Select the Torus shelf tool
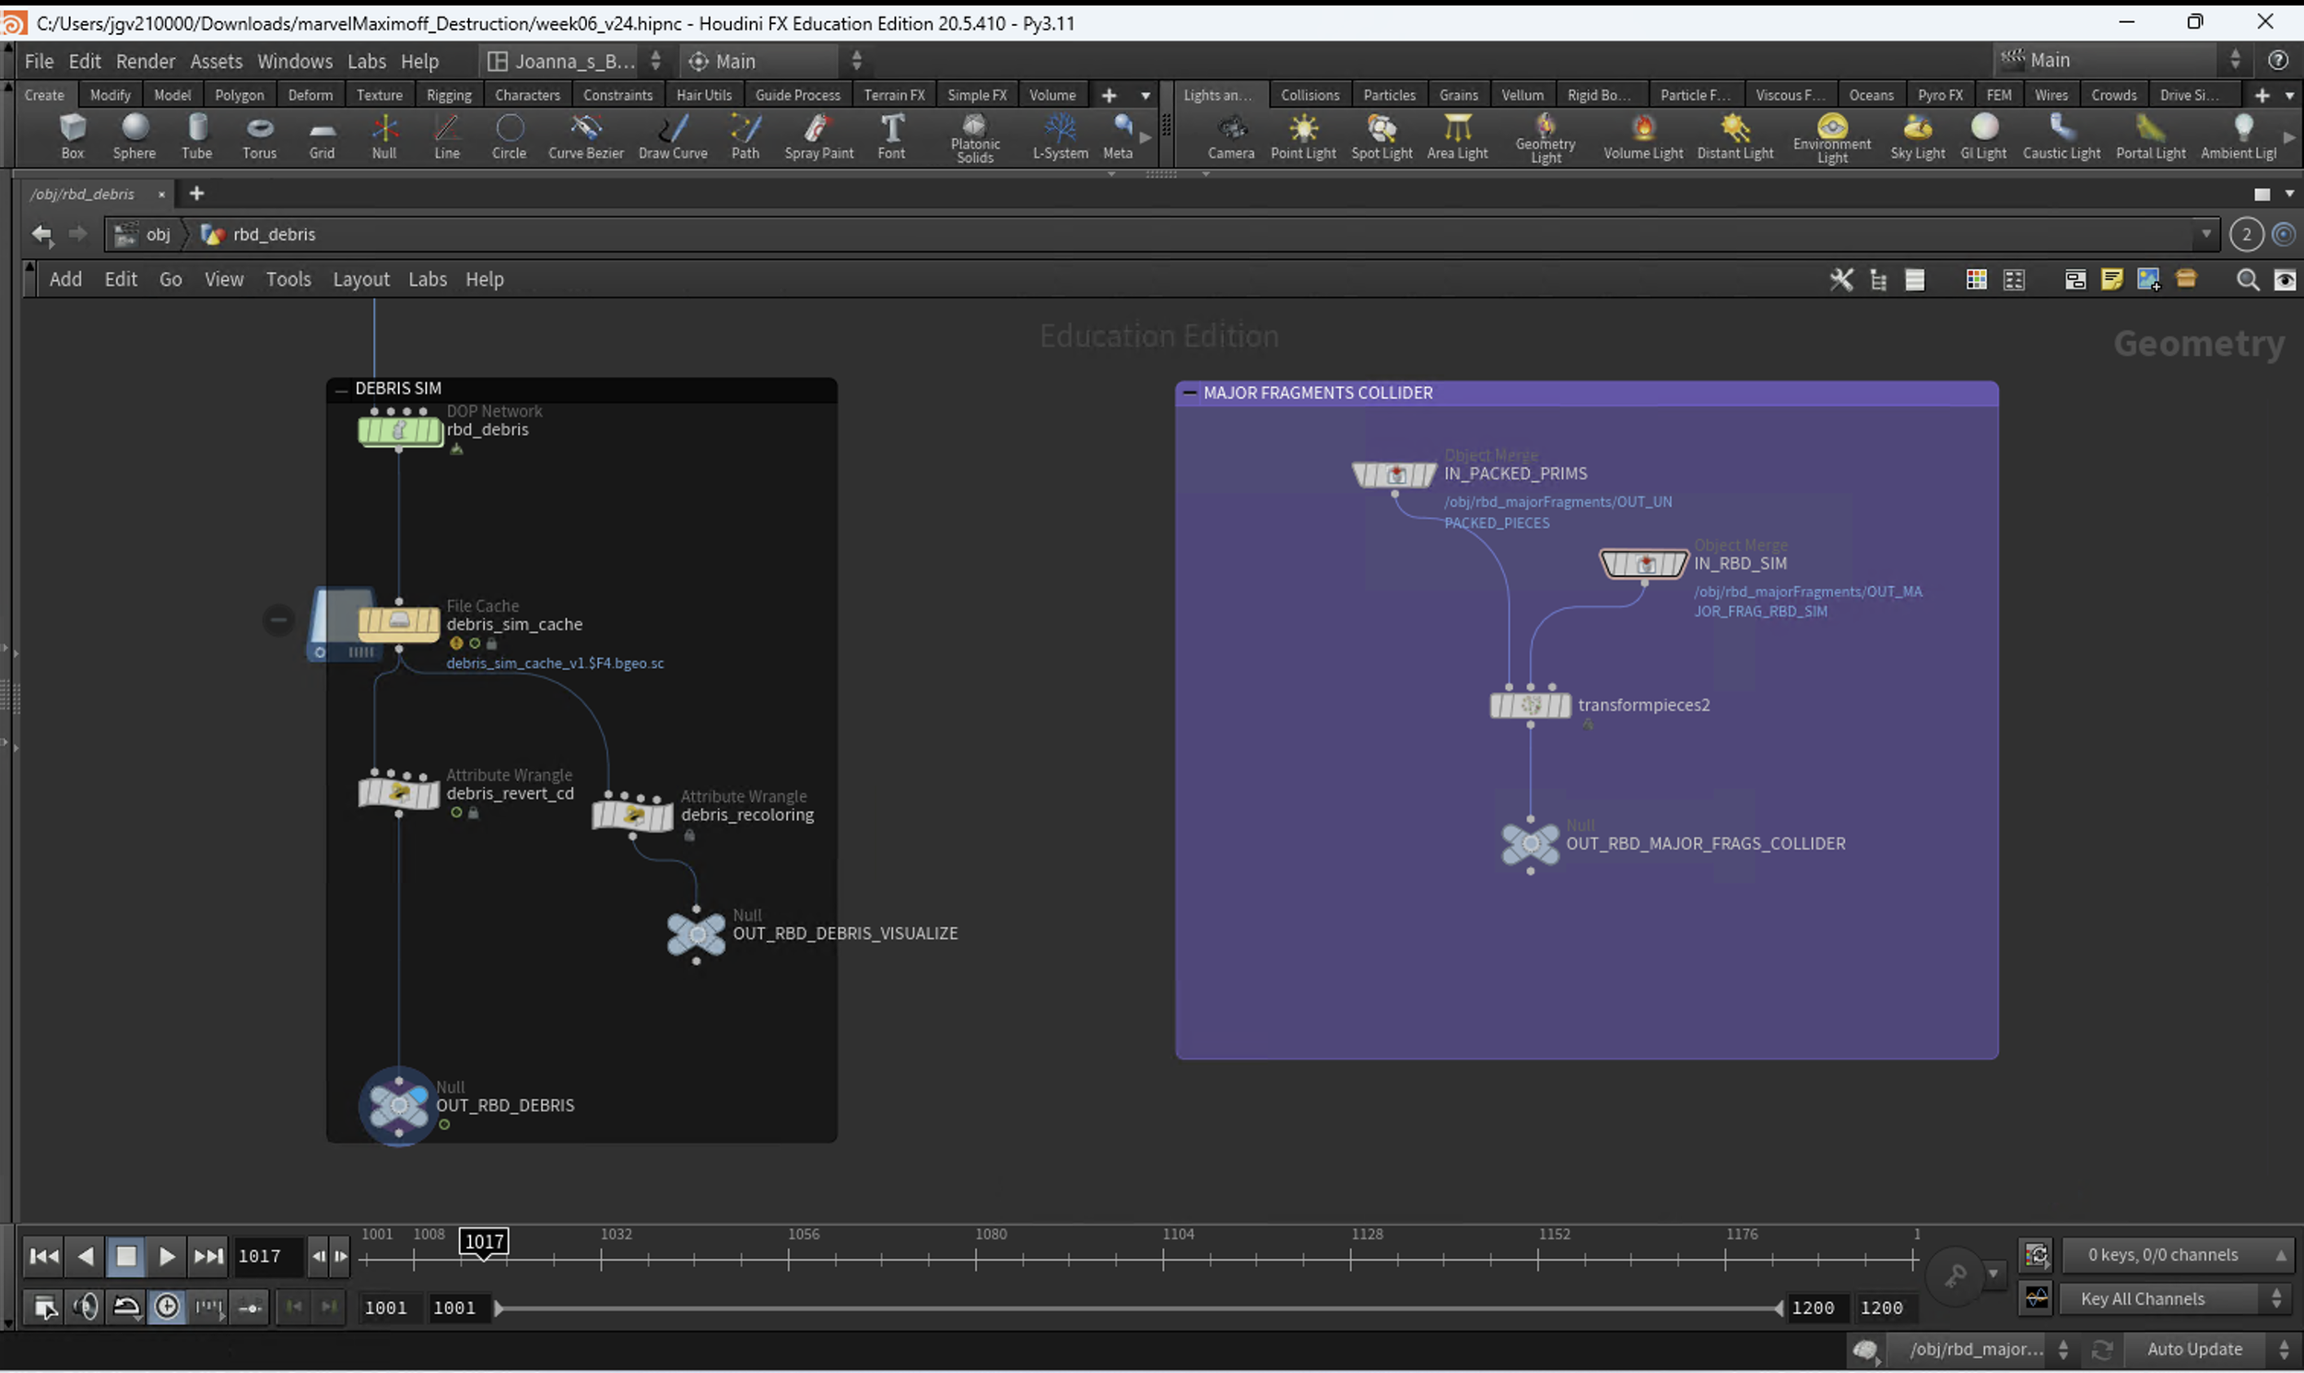The width and height of the screenshot is (2304, 1373). pyautogui.click(x=259, y=136)
